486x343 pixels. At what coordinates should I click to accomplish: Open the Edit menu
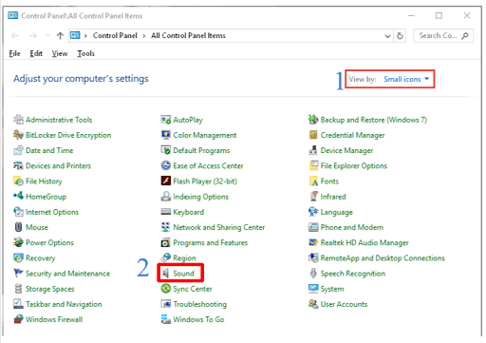[x=36, y=53]
